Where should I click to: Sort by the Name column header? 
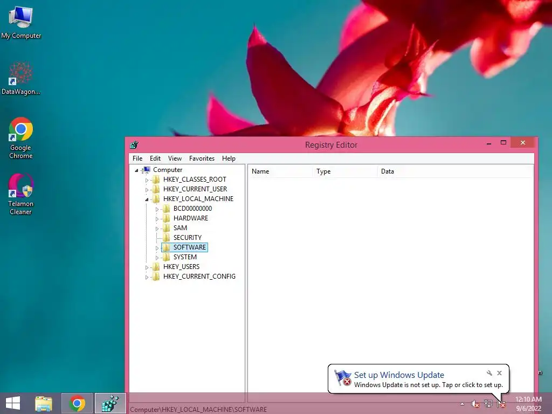(280, 171)
